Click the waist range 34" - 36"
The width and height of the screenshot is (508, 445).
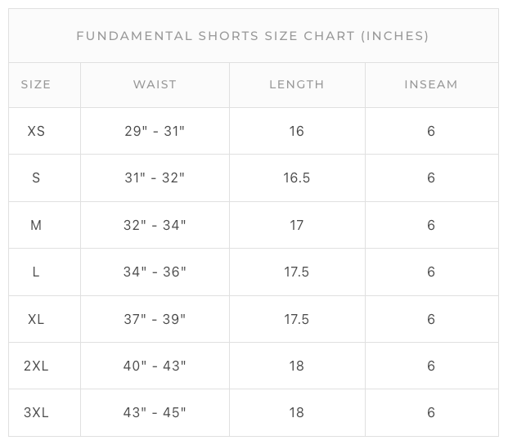click(x=155, y=272)
